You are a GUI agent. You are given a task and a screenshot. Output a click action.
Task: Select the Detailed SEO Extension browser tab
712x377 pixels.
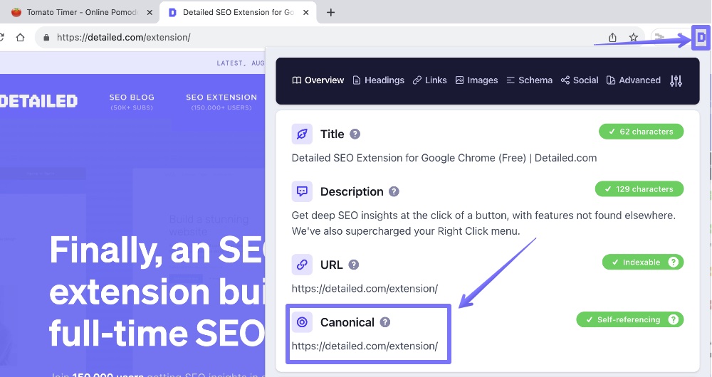coord(239,12)
